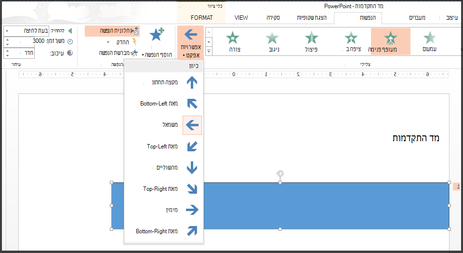Switch to עיצוב design tab
463x253 pixels.
(x=452, y=18)
